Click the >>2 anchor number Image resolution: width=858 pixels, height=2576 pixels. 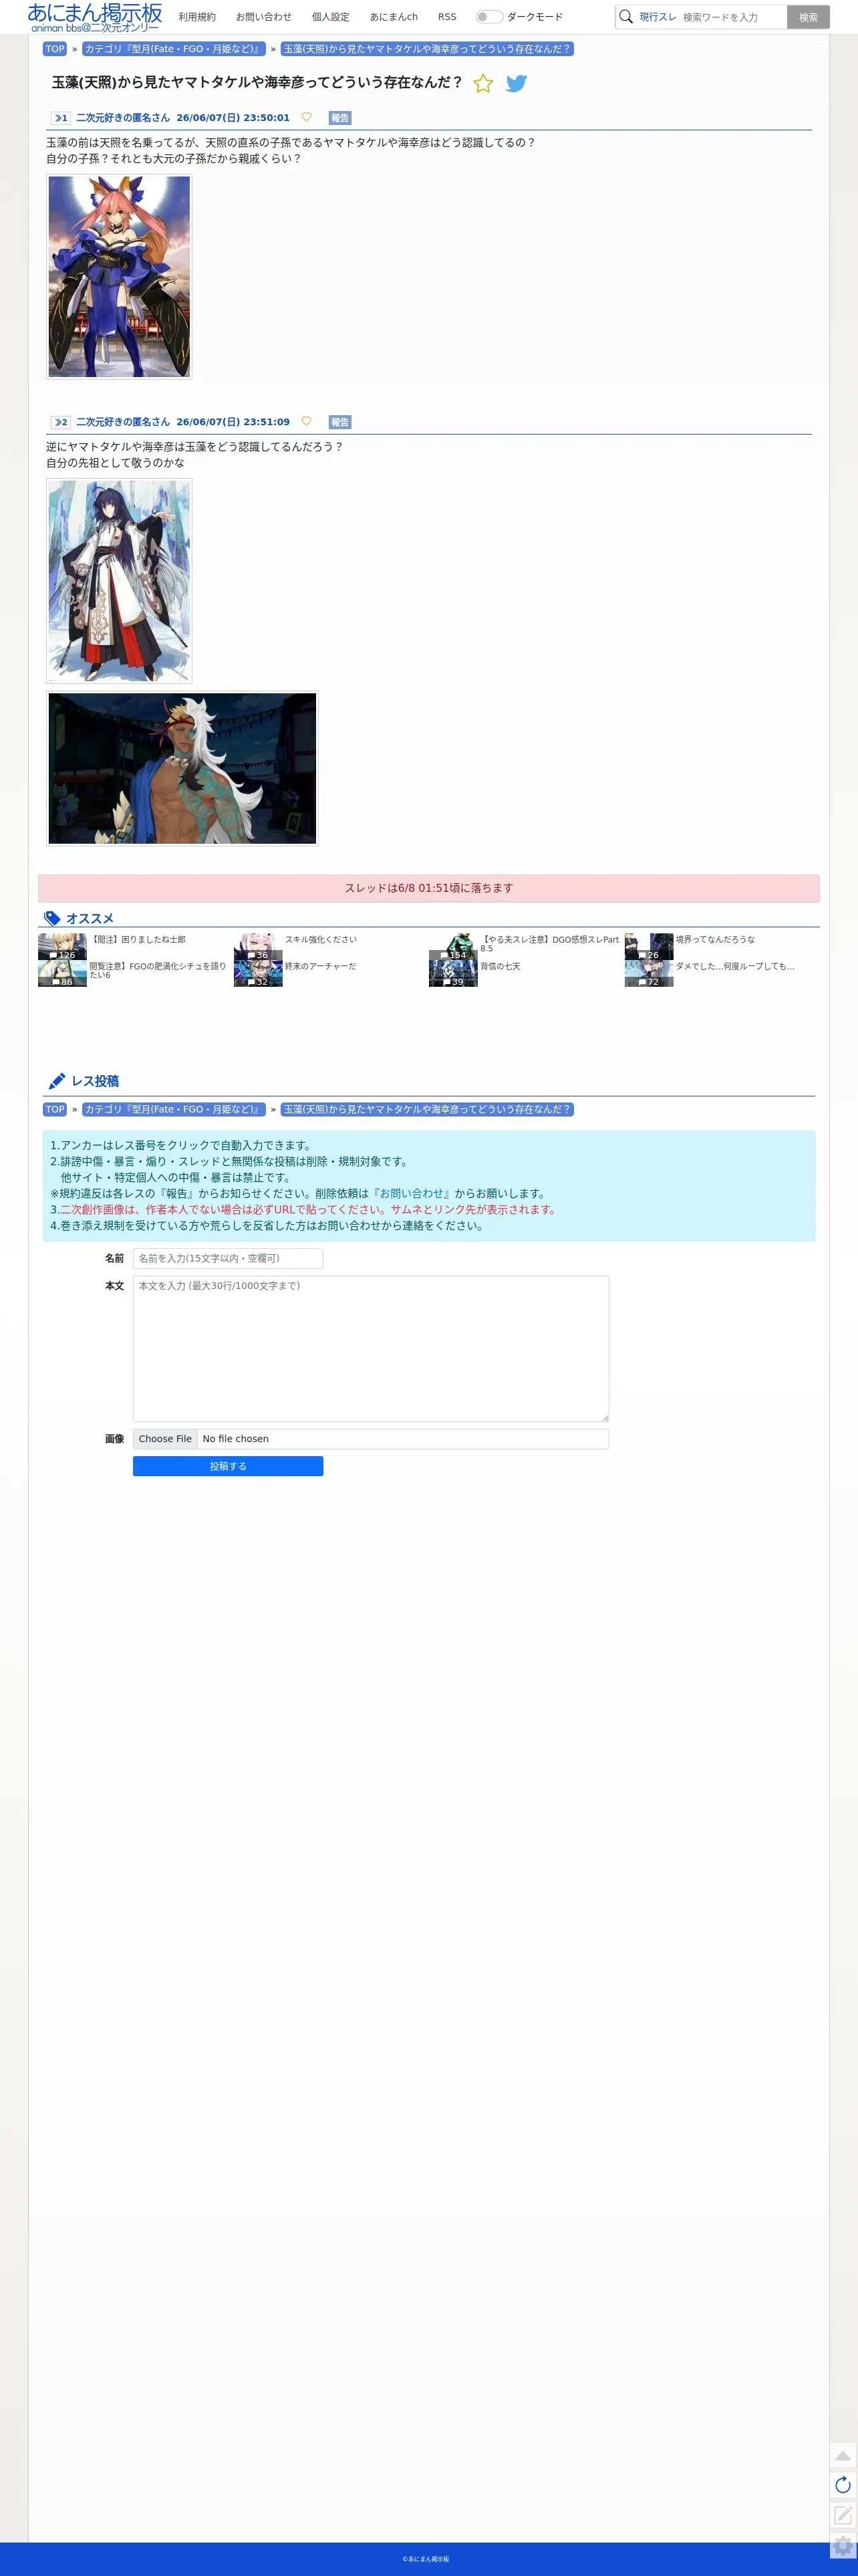click(61, 422)
